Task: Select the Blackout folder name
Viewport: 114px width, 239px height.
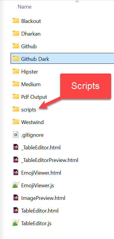Action: tap(31, 21)
